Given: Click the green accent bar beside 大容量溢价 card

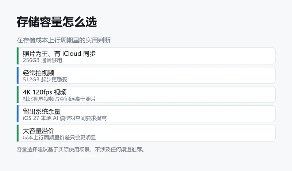Looking at the screenshot, I should point(18,133).
